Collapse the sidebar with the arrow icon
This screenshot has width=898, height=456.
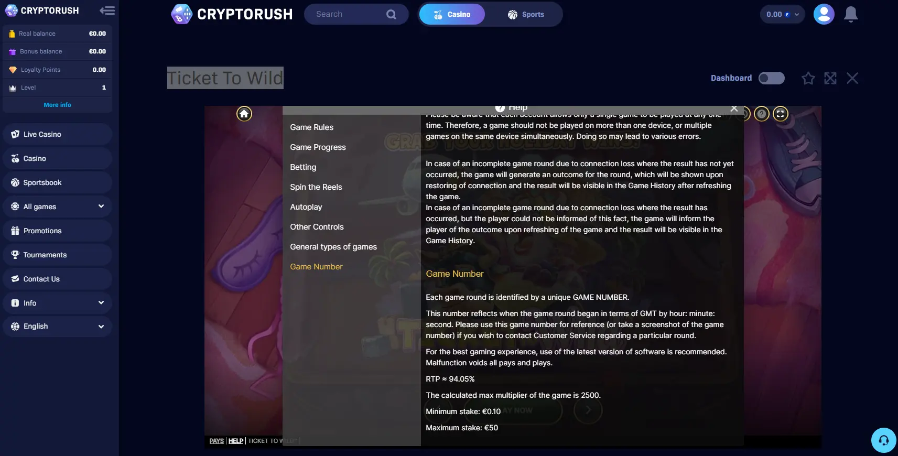click(107, 10)
